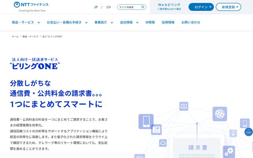Open the 事業紹介 menu item
The image size is (253, 158).
pos(101,23)
